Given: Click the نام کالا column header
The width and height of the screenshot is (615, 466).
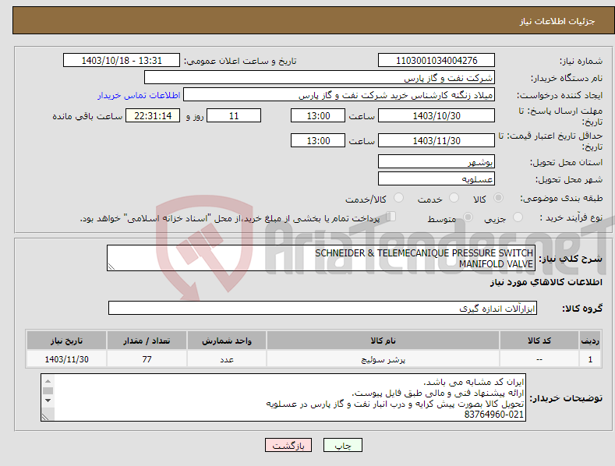Looking at the screenshot, I should (x=383, y=341).
